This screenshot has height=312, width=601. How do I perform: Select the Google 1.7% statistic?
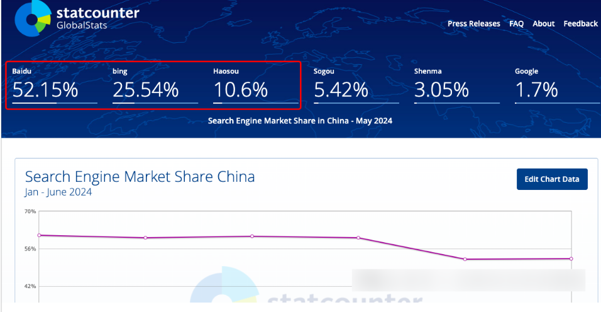point(536,90)
